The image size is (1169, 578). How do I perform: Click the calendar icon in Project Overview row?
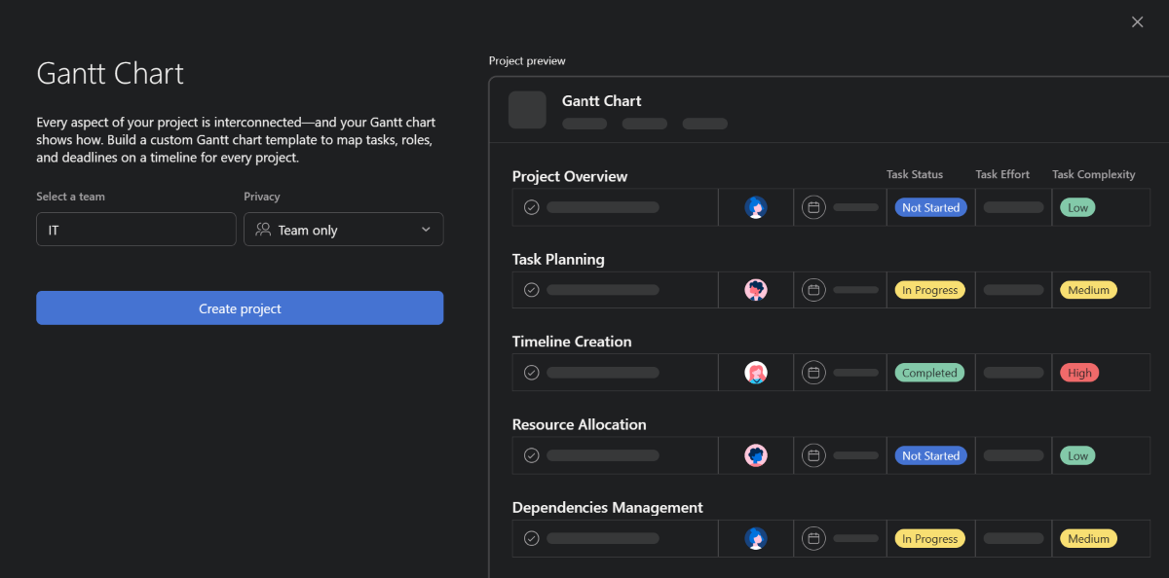click(x=814, y=207)
